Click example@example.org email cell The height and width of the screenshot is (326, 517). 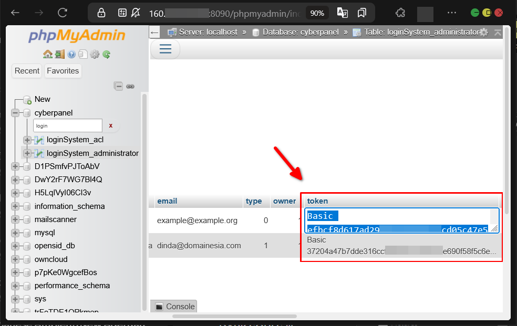197,220
